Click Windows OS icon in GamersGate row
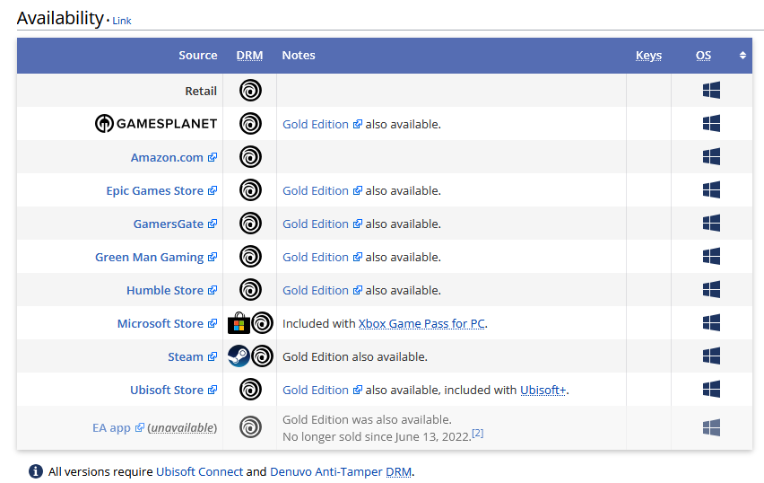 pos(711,223)
